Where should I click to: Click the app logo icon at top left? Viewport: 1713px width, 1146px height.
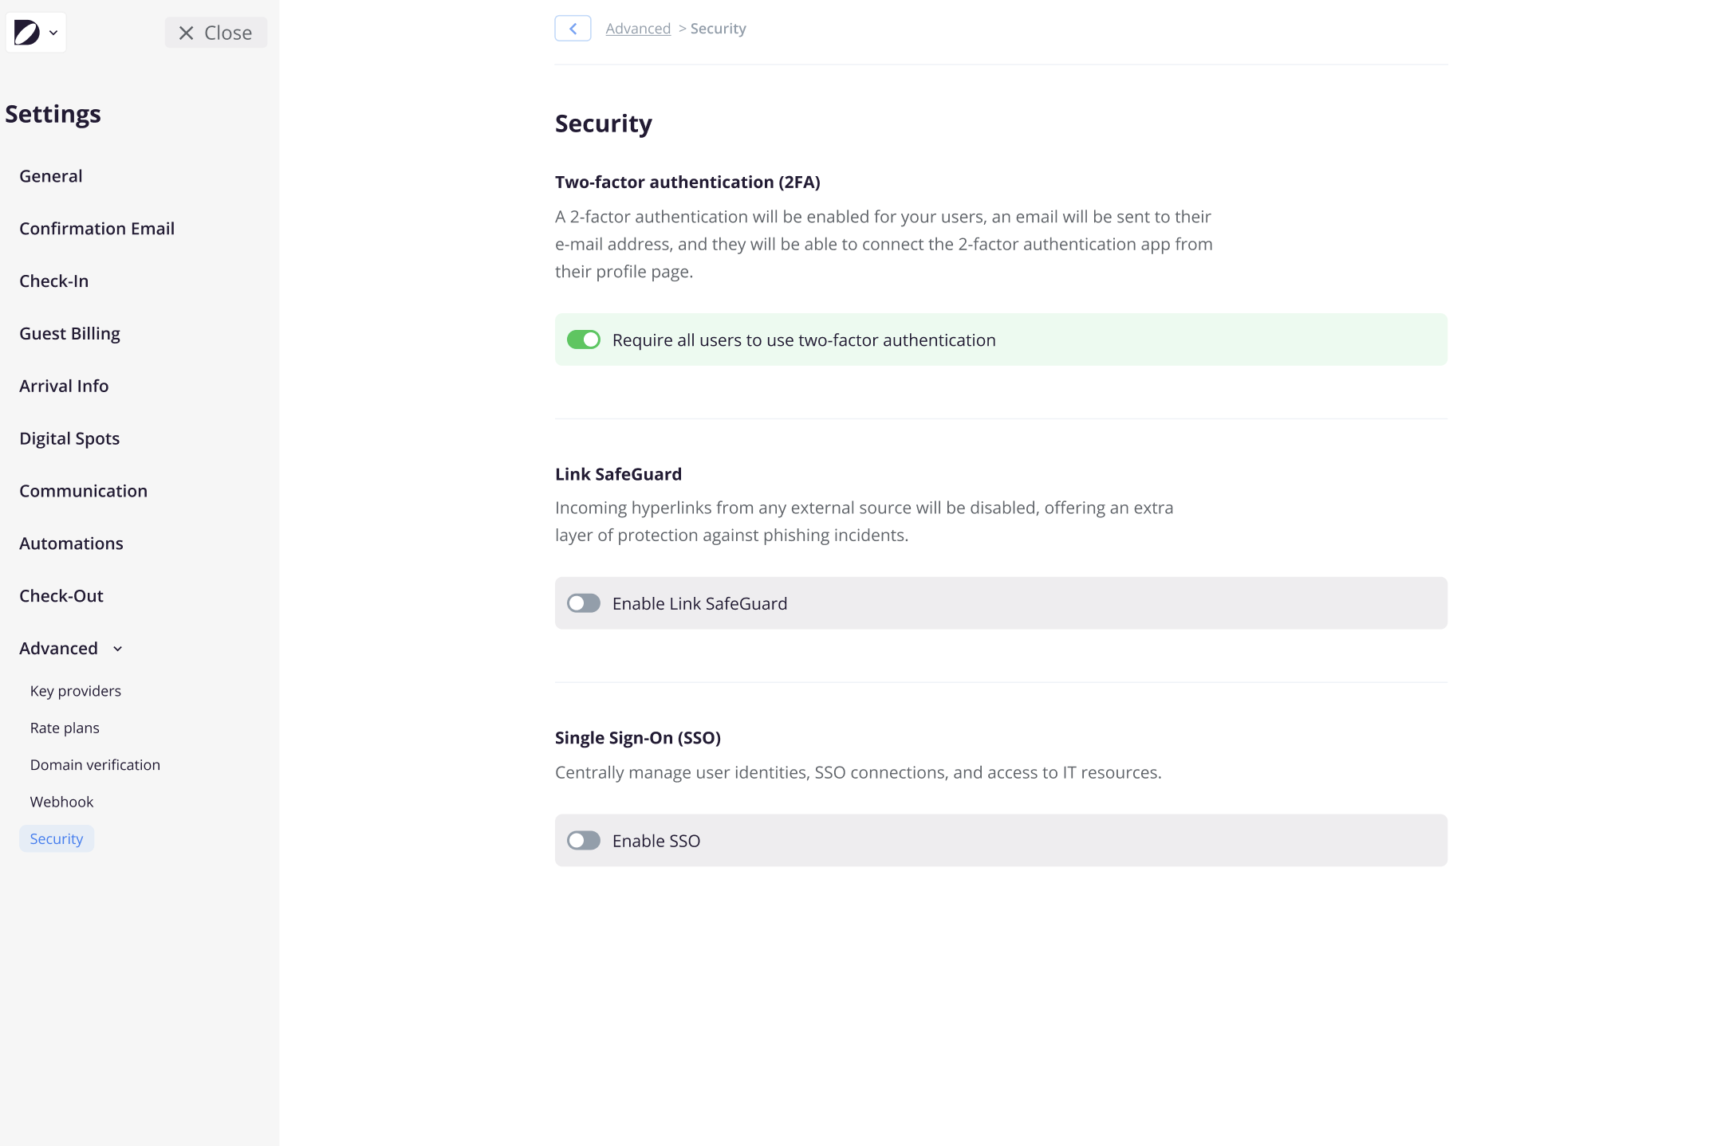click(26, 33)
